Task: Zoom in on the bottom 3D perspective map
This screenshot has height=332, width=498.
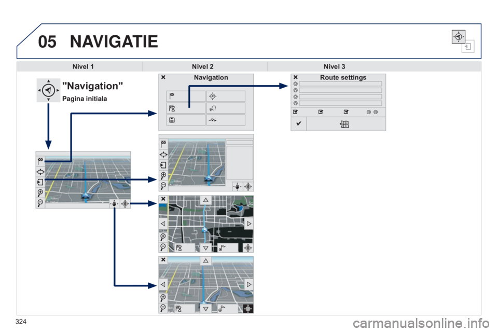Action: (163, 298)
